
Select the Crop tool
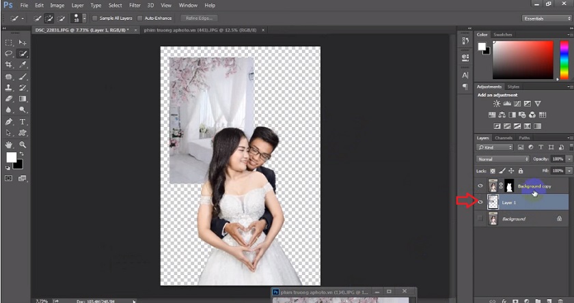click(x=9, y=65)
